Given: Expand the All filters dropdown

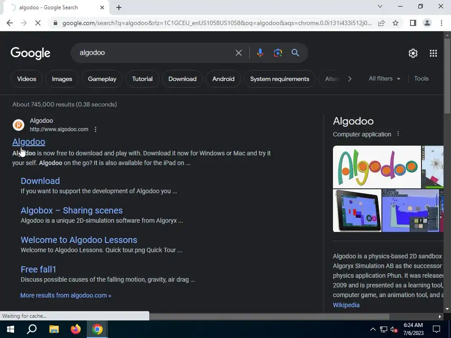Looking at the screenshot, I should [x=384, y=78].
